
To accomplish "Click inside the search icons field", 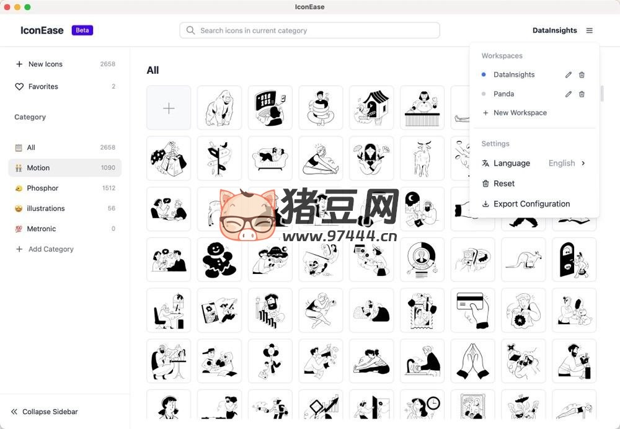I will pos(310,30).
